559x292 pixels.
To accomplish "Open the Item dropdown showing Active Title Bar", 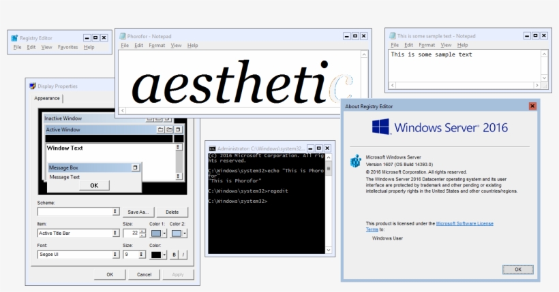I will (x=115, y=233).
